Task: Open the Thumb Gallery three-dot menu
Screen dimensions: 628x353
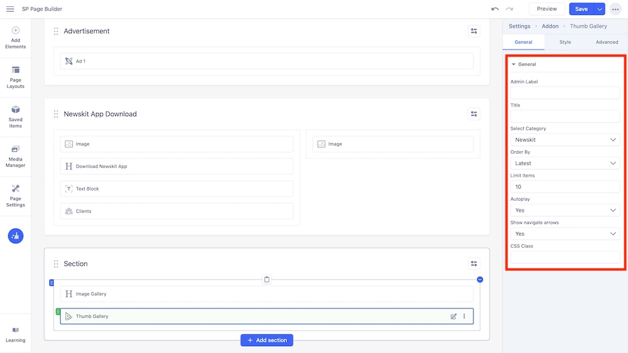Action: pos(465,317)
